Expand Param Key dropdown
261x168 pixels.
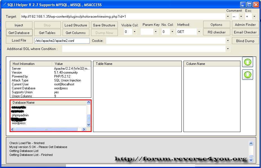(156, 31)
